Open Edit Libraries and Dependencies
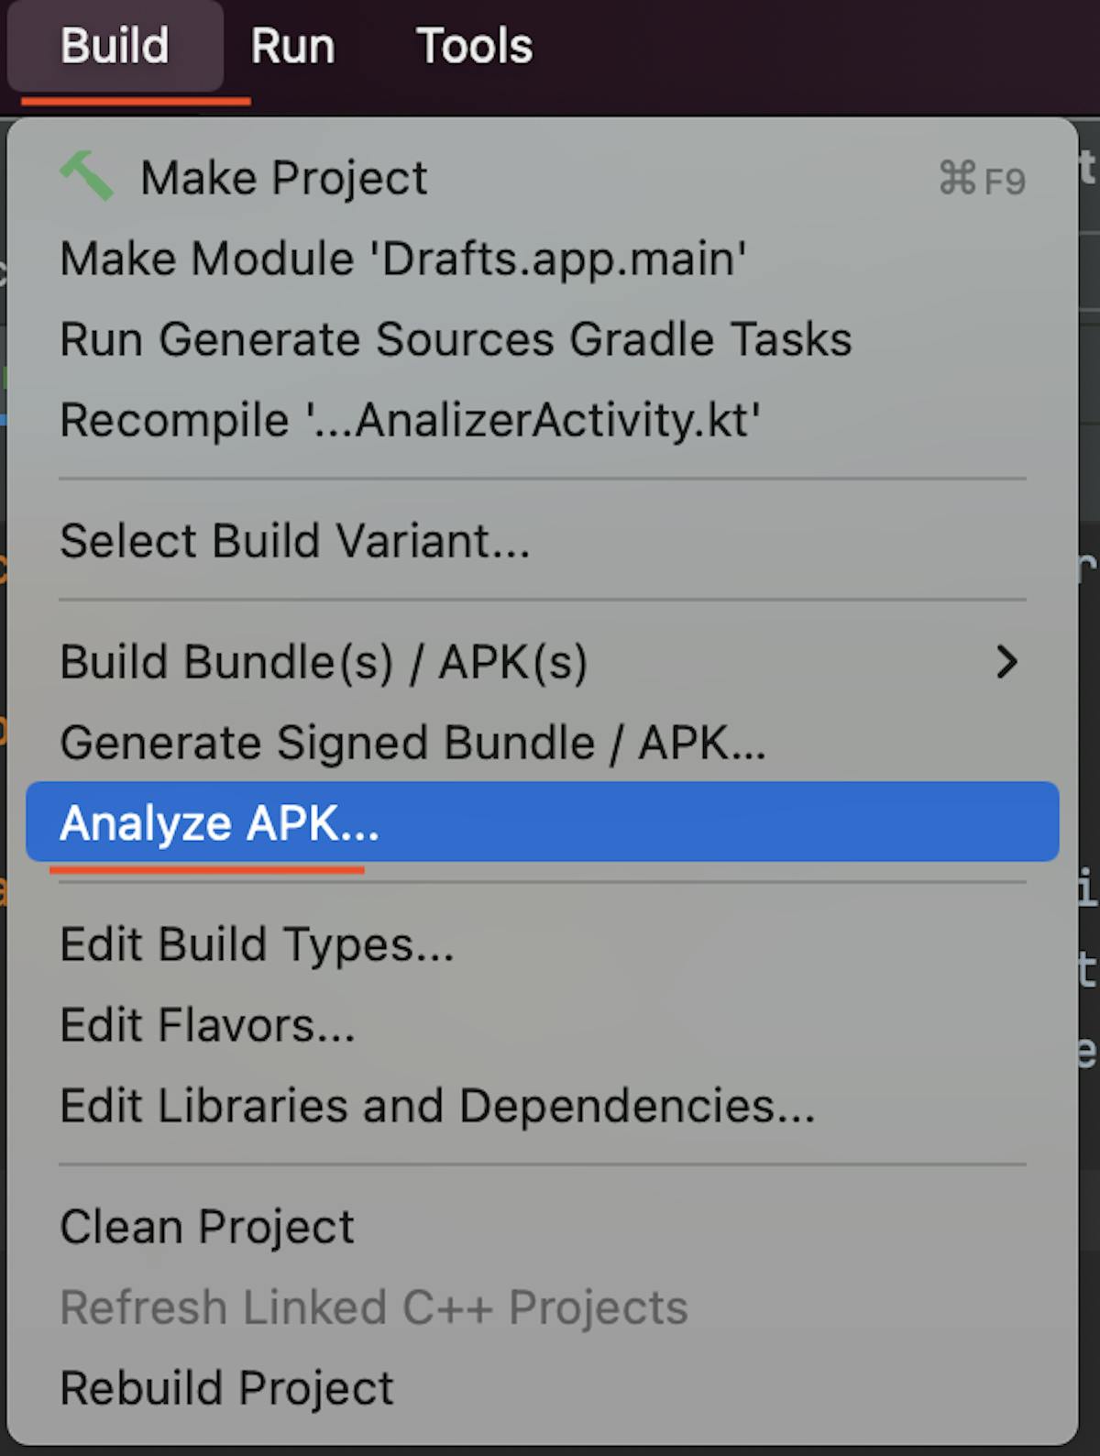The width and height of the screenshot is (1100, 1456). (437, 1106)
